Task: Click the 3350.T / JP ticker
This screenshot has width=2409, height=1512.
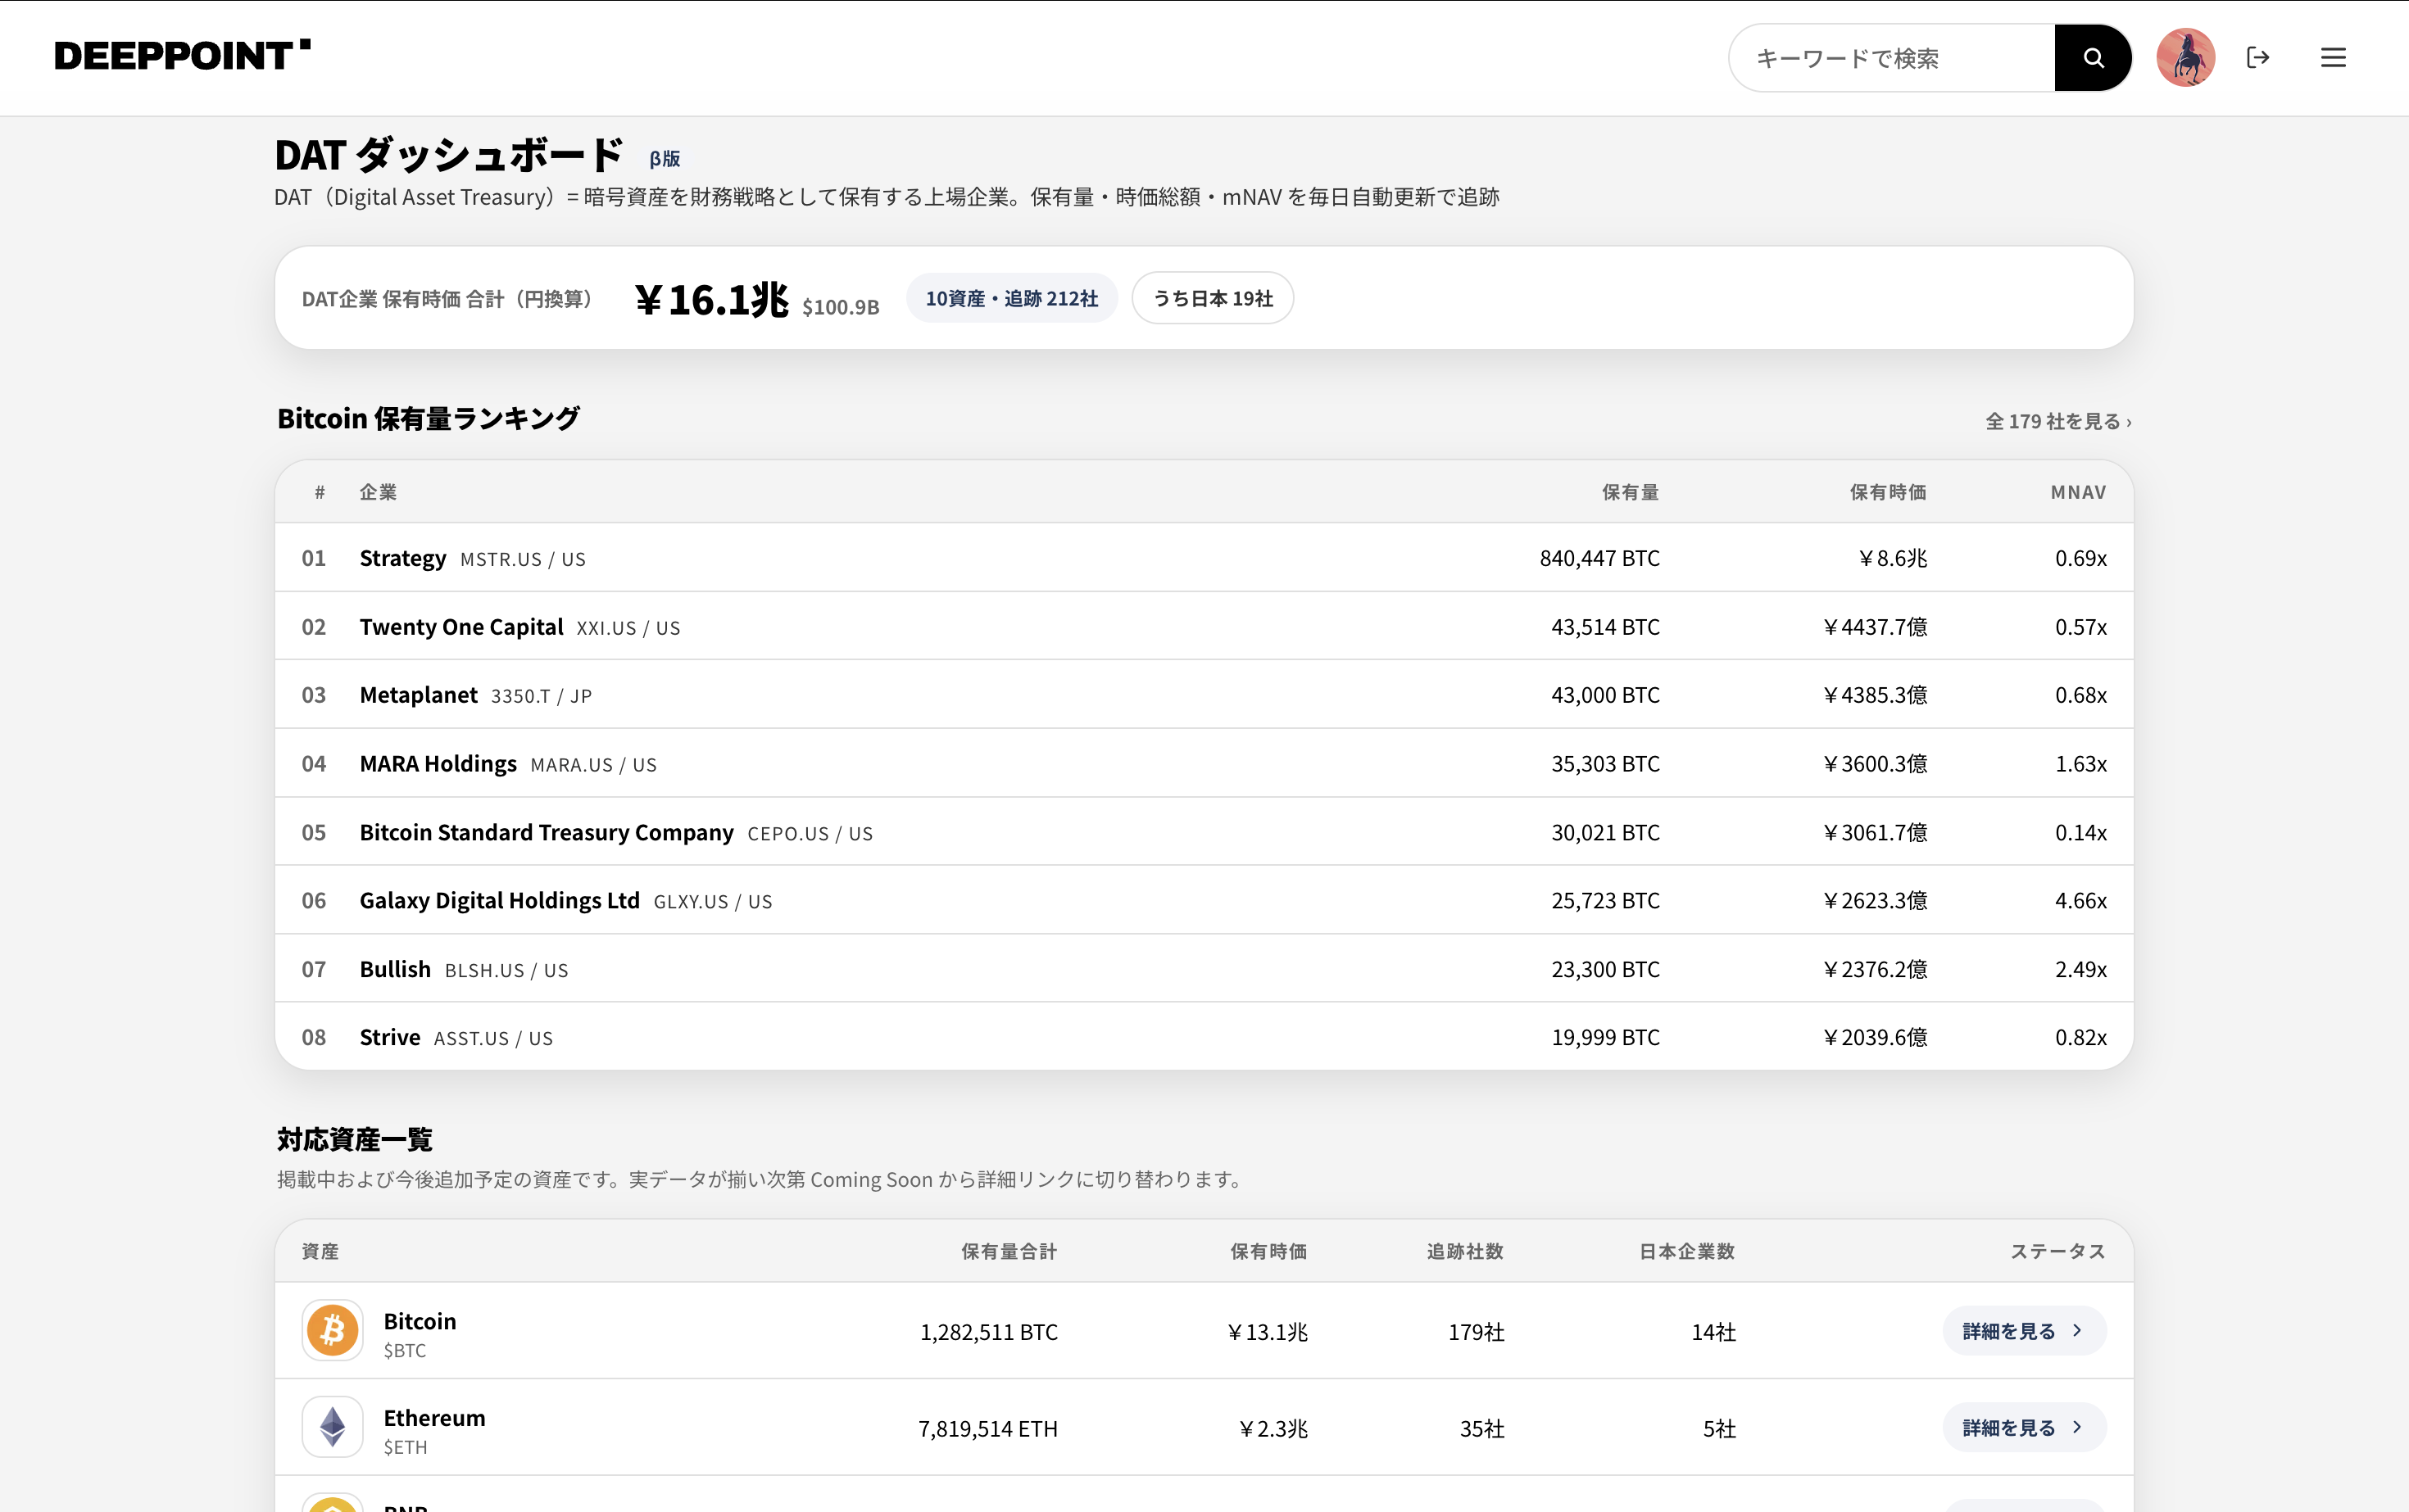Action: pos(542,696)
